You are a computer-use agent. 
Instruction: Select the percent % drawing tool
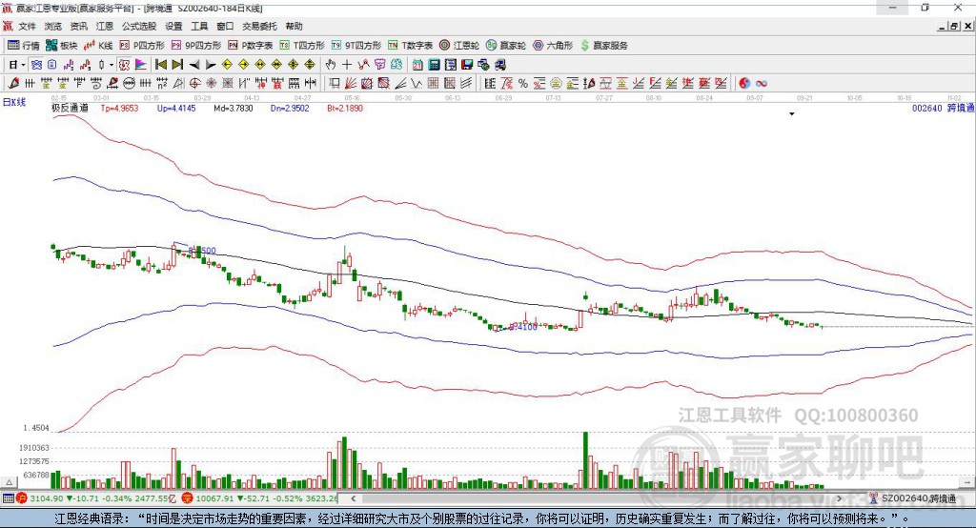523,84
